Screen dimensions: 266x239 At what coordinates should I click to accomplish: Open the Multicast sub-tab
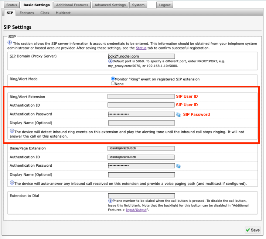[63, 13]
